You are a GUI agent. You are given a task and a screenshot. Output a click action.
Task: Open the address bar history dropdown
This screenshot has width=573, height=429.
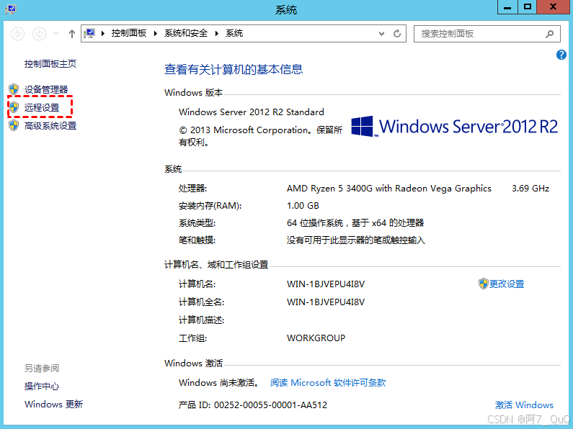(x=381, y=34)
